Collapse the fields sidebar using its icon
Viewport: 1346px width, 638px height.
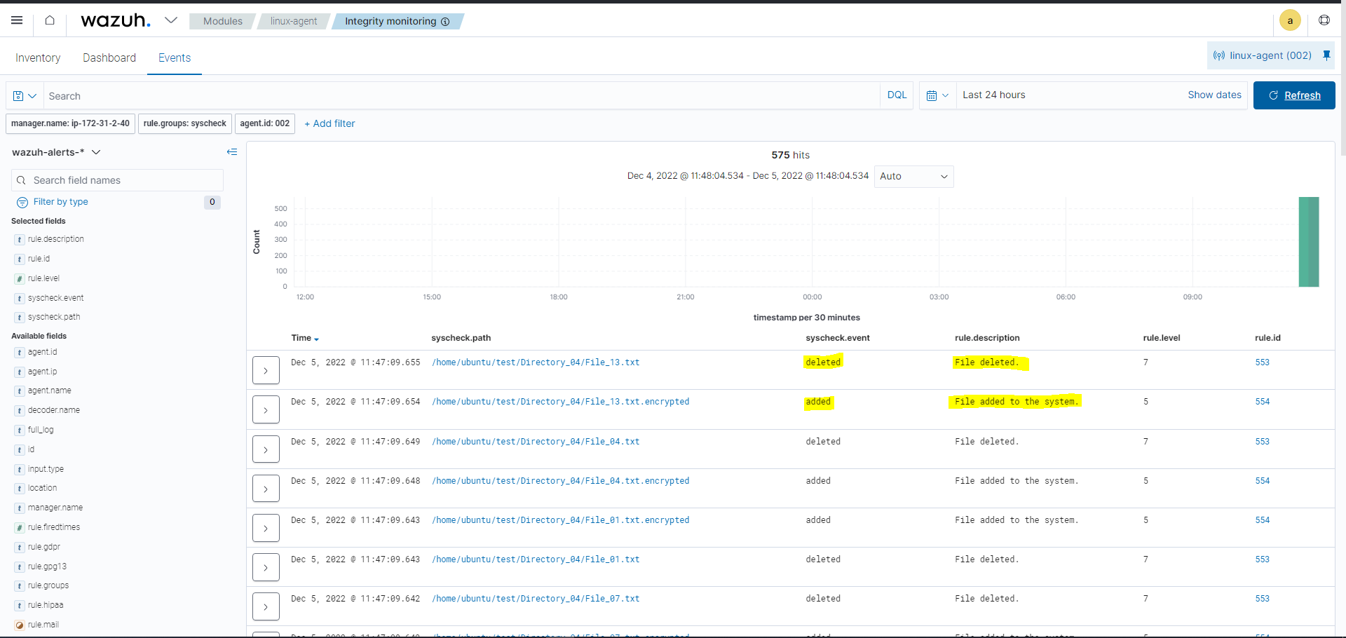pyautogui.click(x=232, y=152)
